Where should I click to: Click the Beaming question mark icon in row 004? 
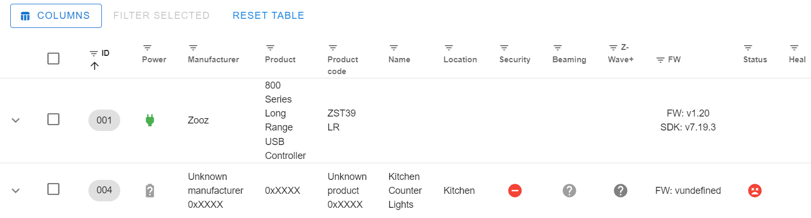569,191
